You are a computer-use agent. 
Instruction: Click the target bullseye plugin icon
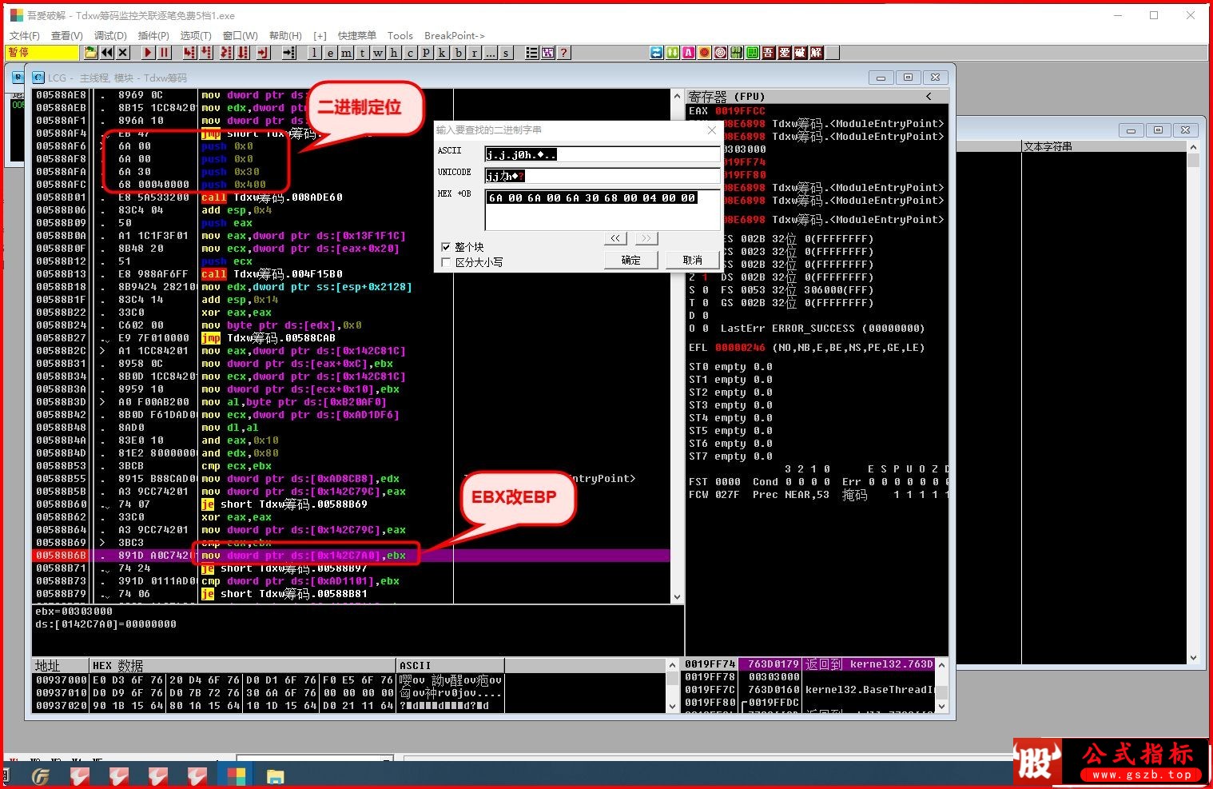coord(721,53)
